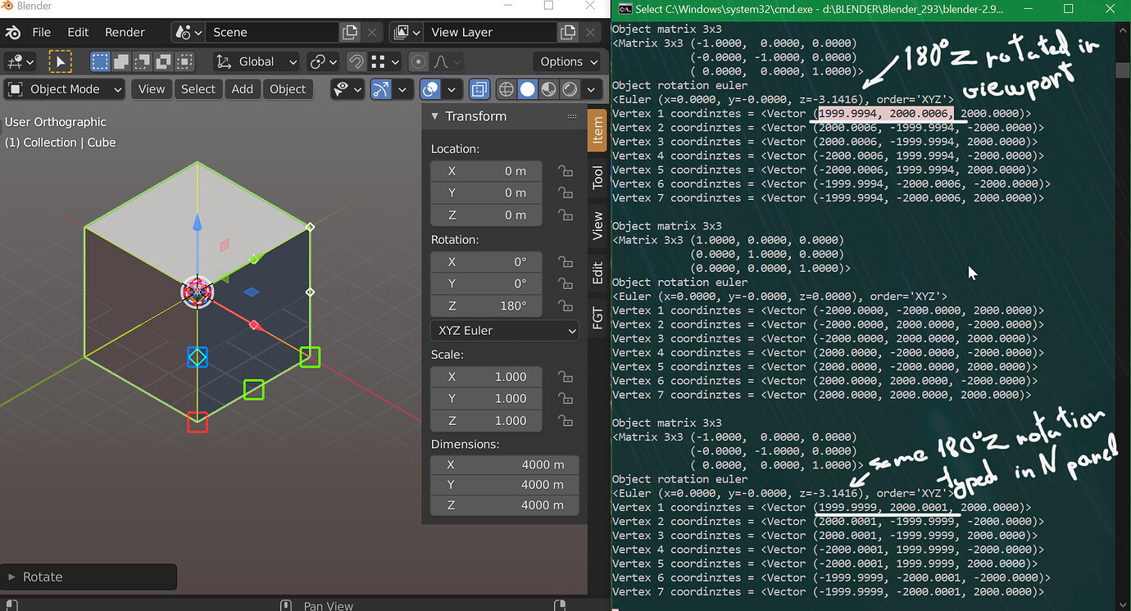Switch to rendered viewport shading
1131x611 pixels.
pos(570,89)
